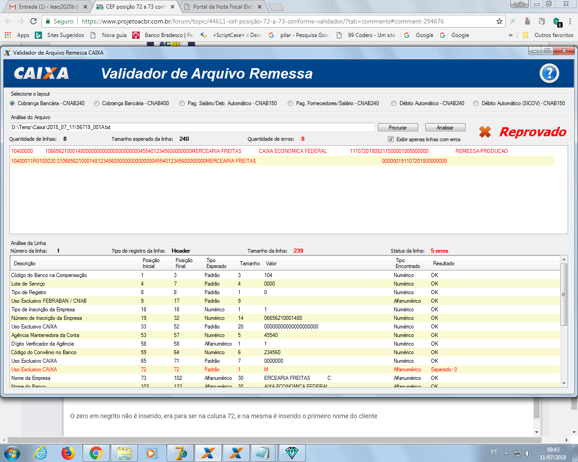Image resolution: width=578 pixels, height=462 pixels.
Task: Open the Windows Start menu
Action: (x=12, y=453)
